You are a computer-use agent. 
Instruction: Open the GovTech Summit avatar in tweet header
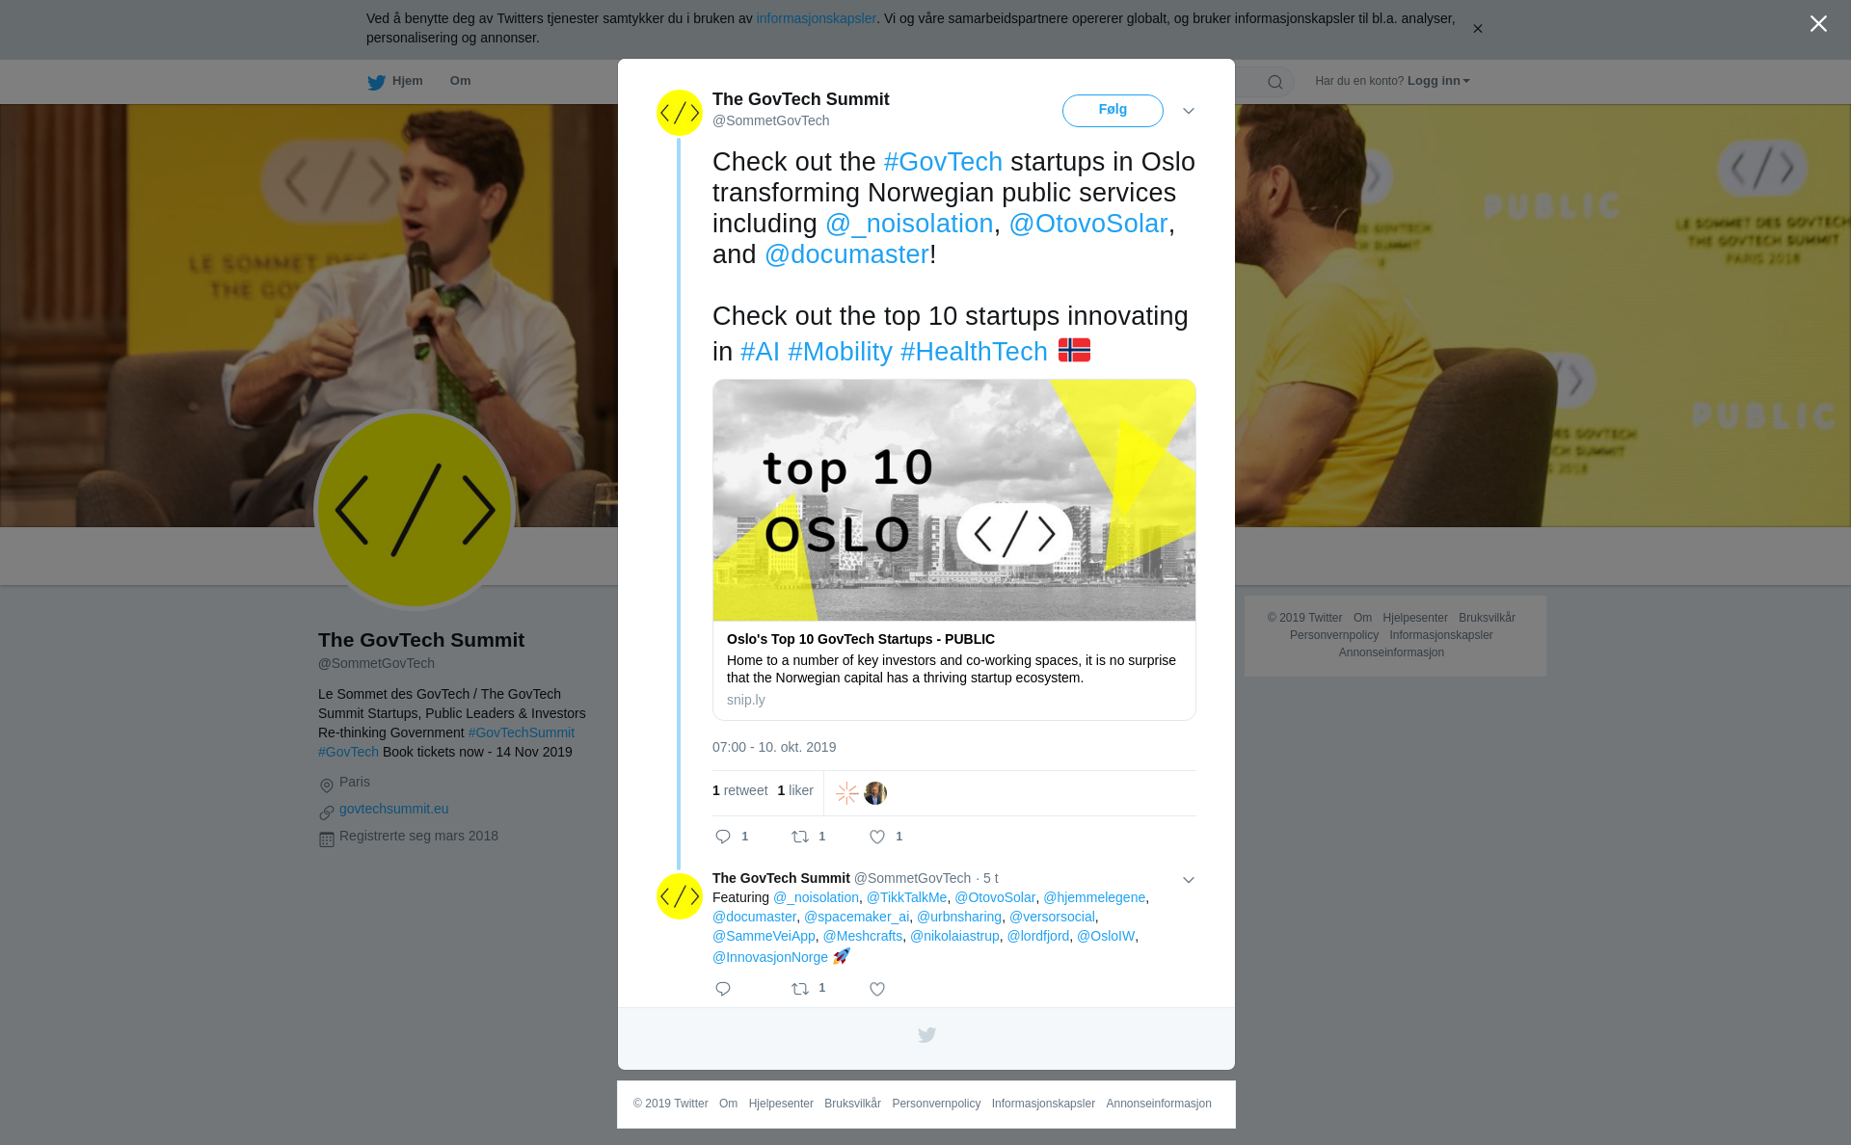coord(680,113)
